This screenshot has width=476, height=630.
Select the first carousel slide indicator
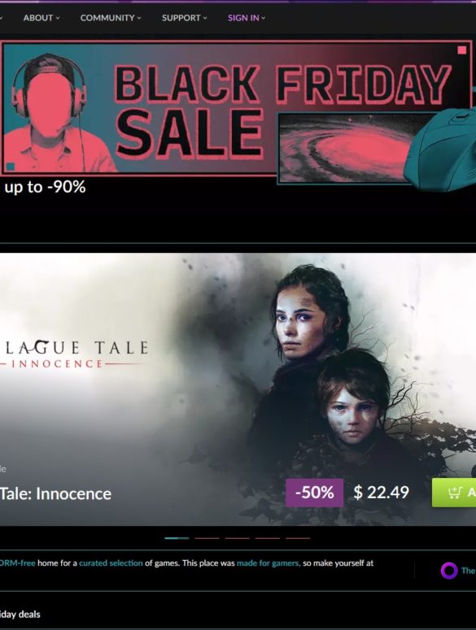coord(177,538)
